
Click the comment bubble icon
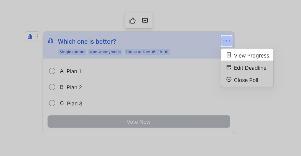point(145,21)
